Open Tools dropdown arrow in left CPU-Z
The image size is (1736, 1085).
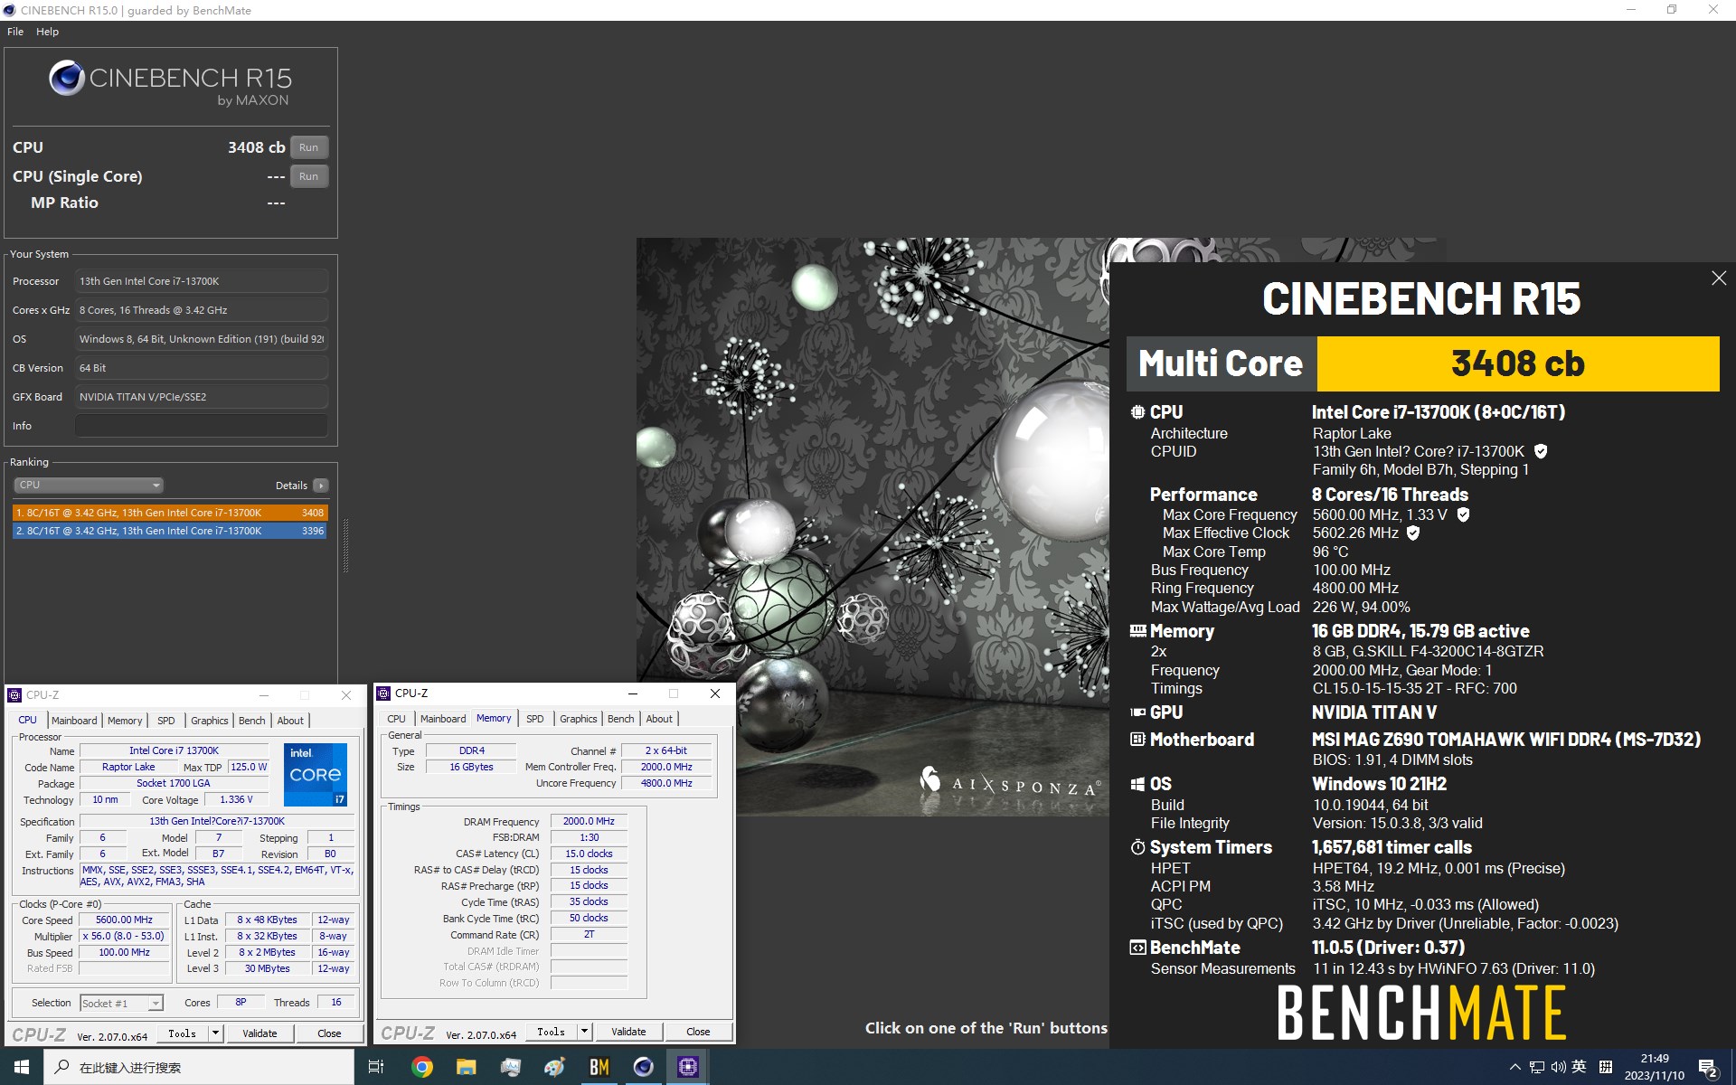click(215, 1033)
